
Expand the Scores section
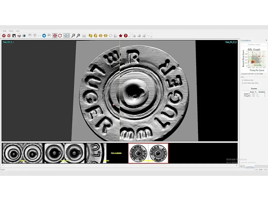click(255, 89)
